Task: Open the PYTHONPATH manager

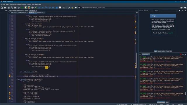Action: (72, 8)
